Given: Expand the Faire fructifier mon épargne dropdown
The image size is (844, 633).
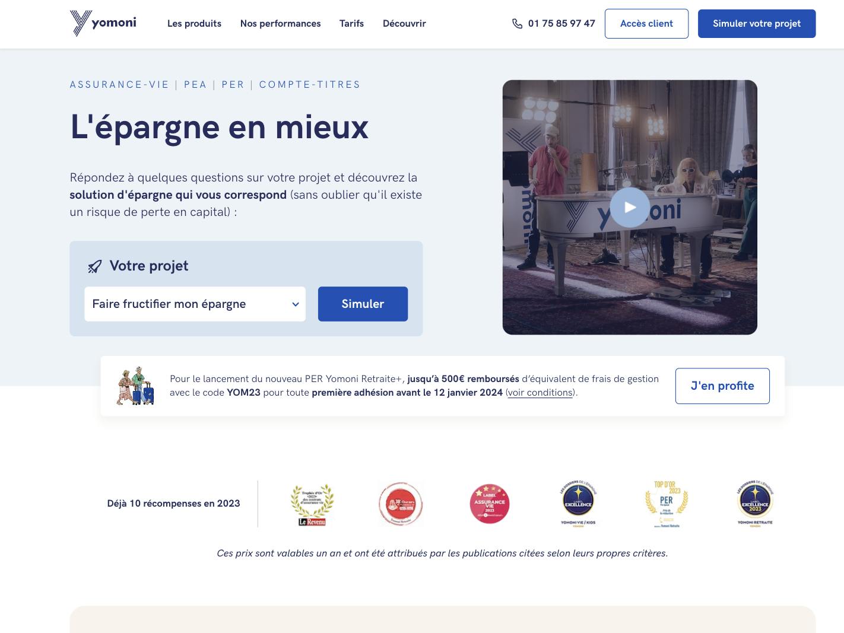Looking at the screenshot, I should [195, 304].
